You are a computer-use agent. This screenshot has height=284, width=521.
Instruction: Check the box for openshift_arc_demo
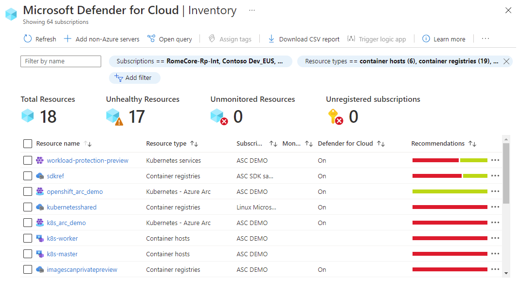coord(28,191)
